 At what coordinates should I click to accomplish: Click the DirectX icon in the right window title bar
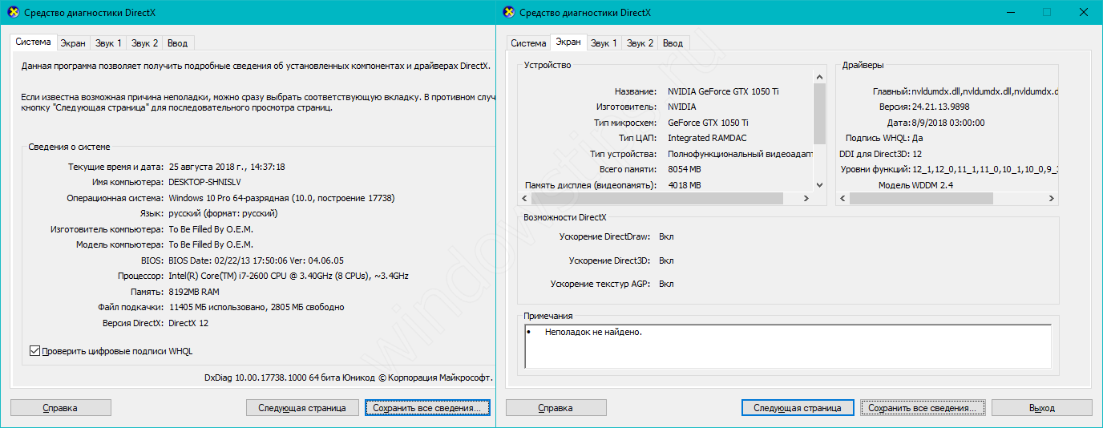pyautogui.click(x=508, y=13)
